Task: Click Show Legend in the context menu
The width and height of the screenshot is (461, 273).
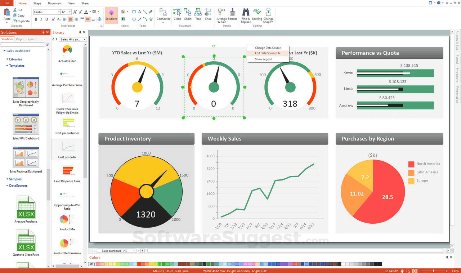Action: (264, 58)
